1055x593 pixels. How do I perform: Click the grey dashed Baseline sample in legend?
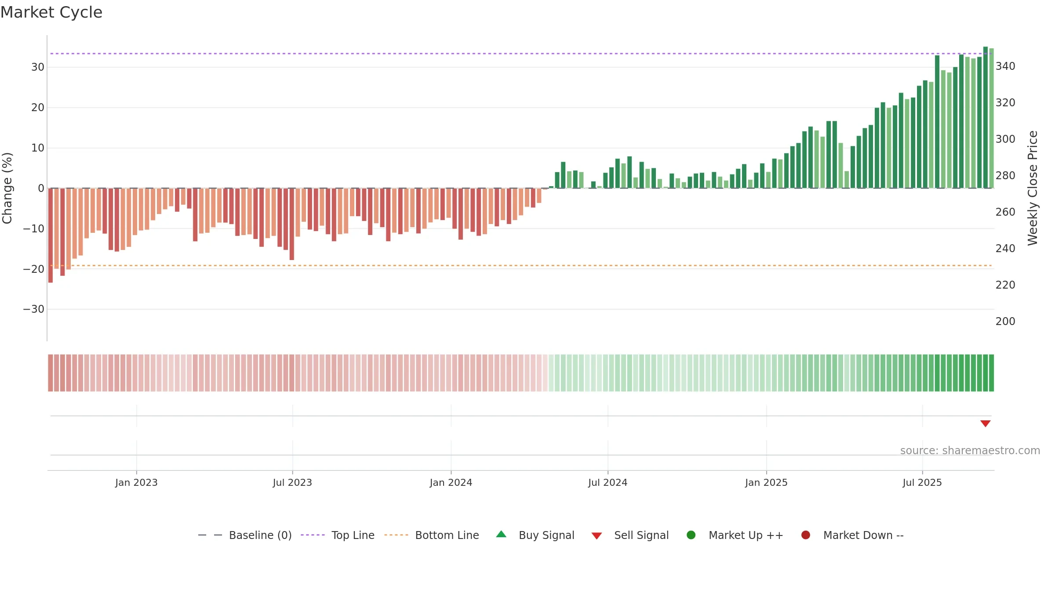pos(210,535)
